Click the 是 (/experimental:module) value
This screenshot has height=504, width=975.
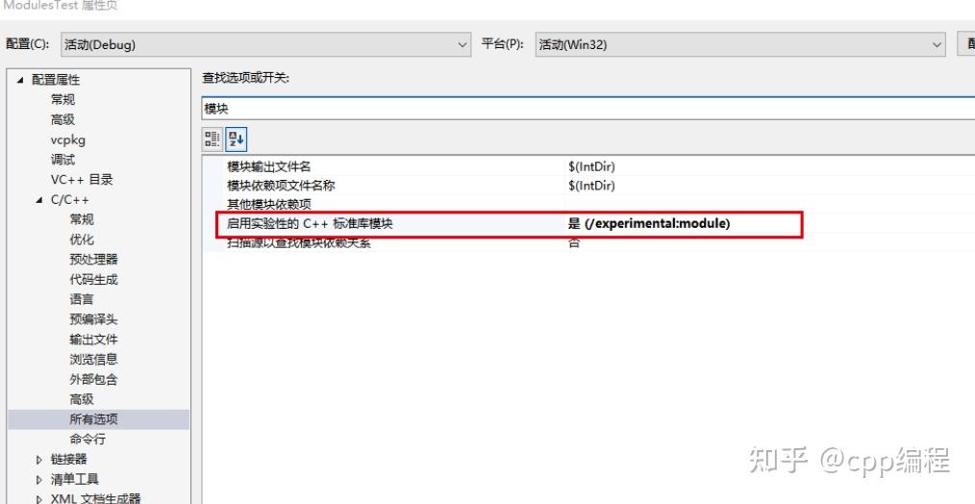click(x=648, y=224)
